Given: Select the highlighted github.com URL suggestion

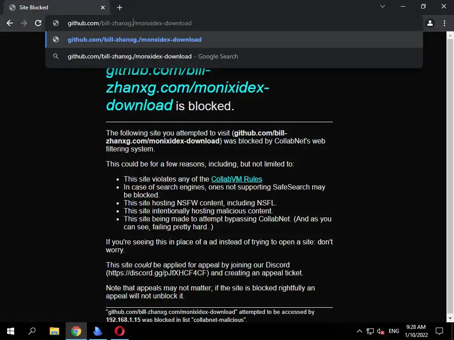Looking at the screenshot, I should (234, 39).
